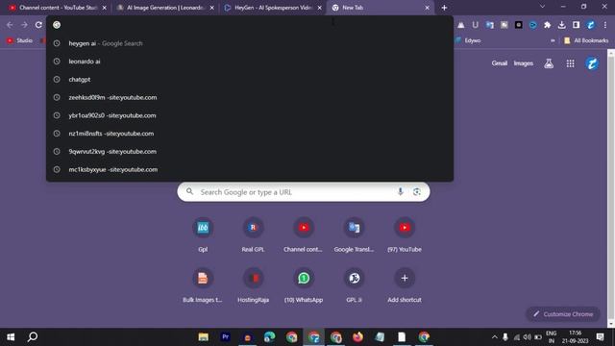Screen dimensions: 615x346
Task: Expand hidden bookmarks with the double chevron
Action: (x=553, y=40)
